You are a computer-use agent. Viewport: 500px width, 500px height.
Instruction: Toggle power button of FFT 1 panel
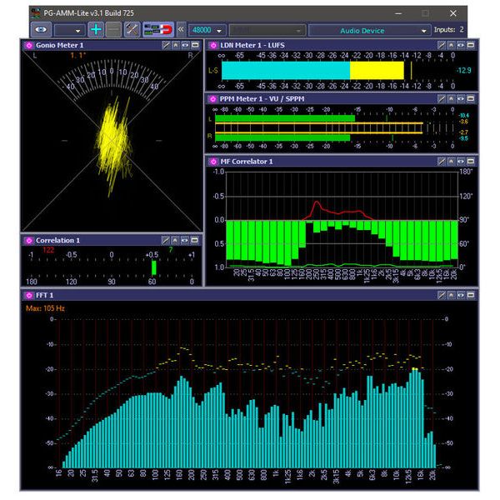point(28,295)
